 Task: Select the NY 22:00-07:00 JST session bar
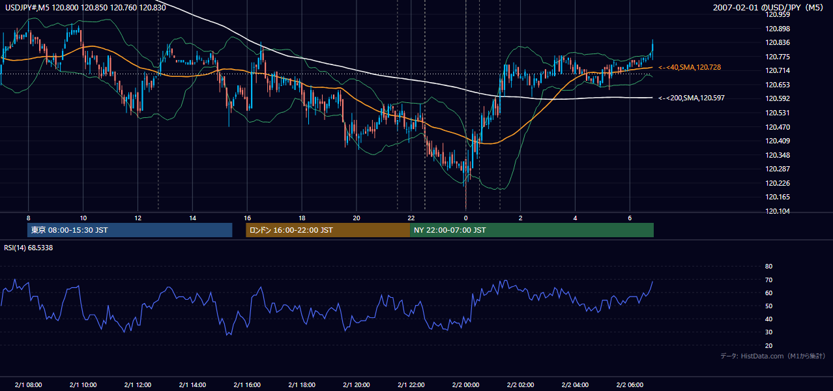532,230
